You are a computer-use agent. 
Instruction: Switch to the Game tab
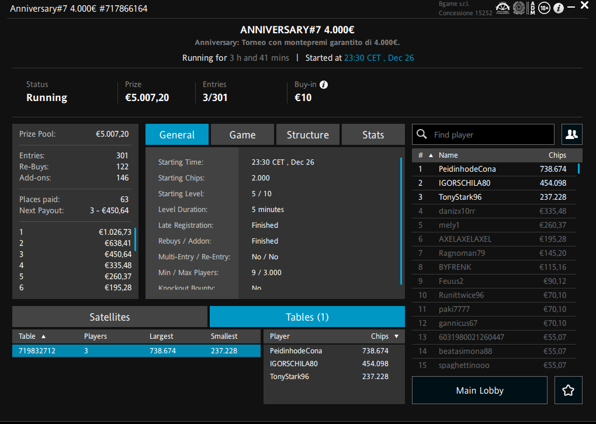point(242,134)
